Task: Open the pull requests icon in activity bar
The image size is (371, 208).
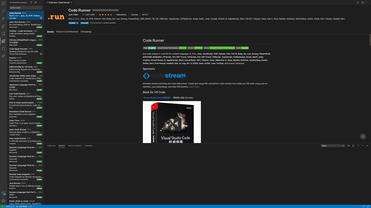Action: (x=3, y=49)
